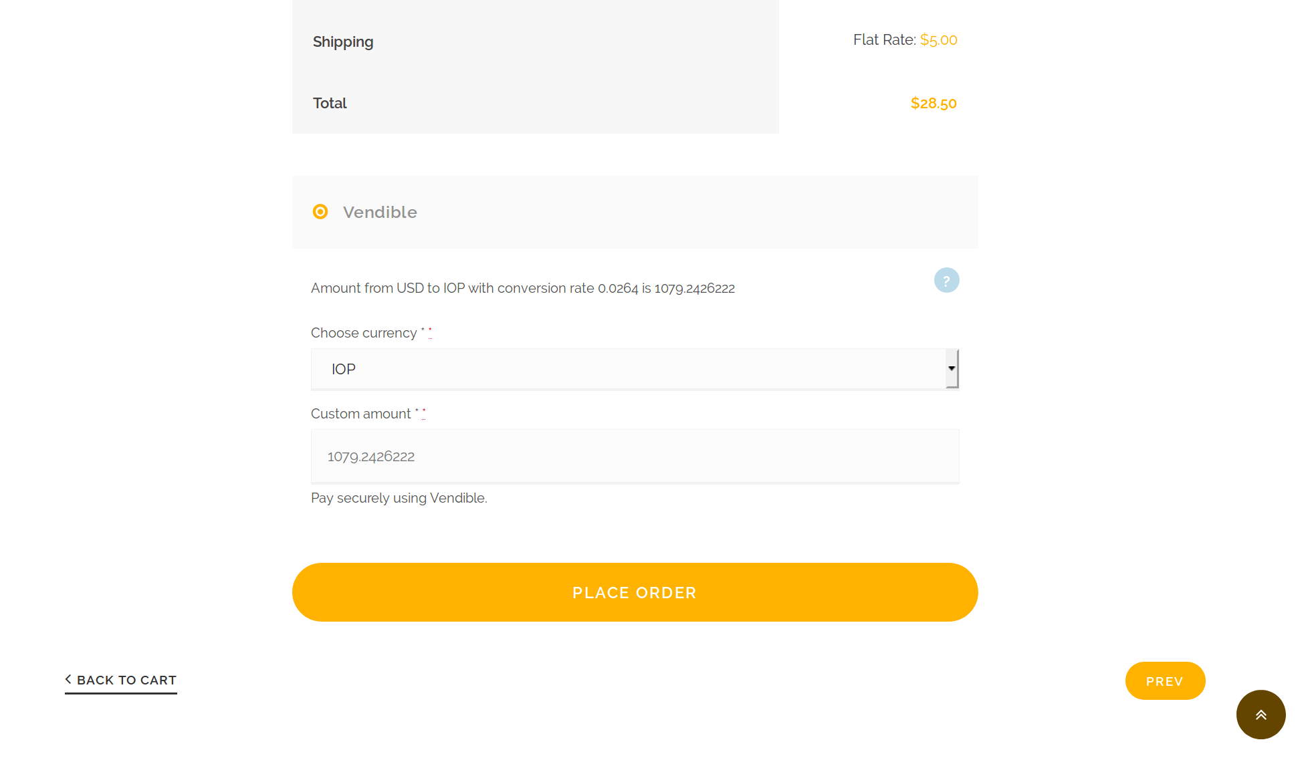Viewport: 1306px width, 760px height.
Task: Click the Total row label
Action: [330, 104]
